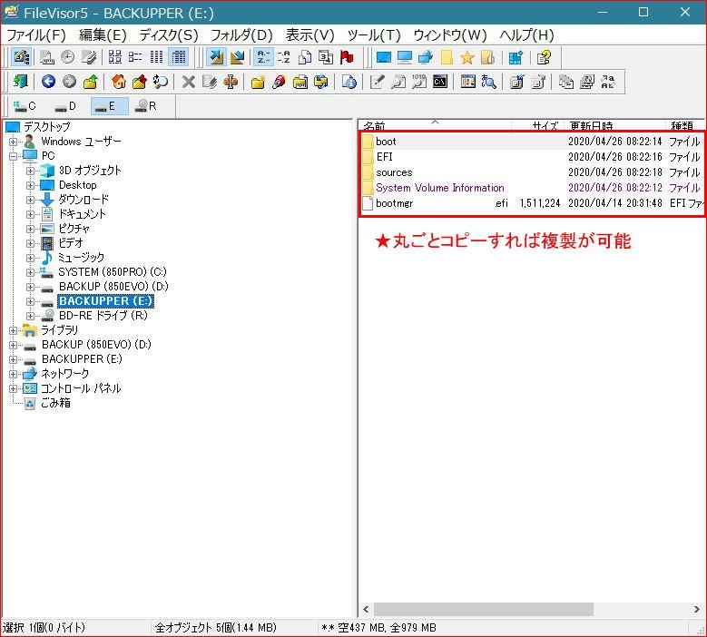Refresh view with arrows magnifier icon
The image size is (707, 637).
click(161, 82)
